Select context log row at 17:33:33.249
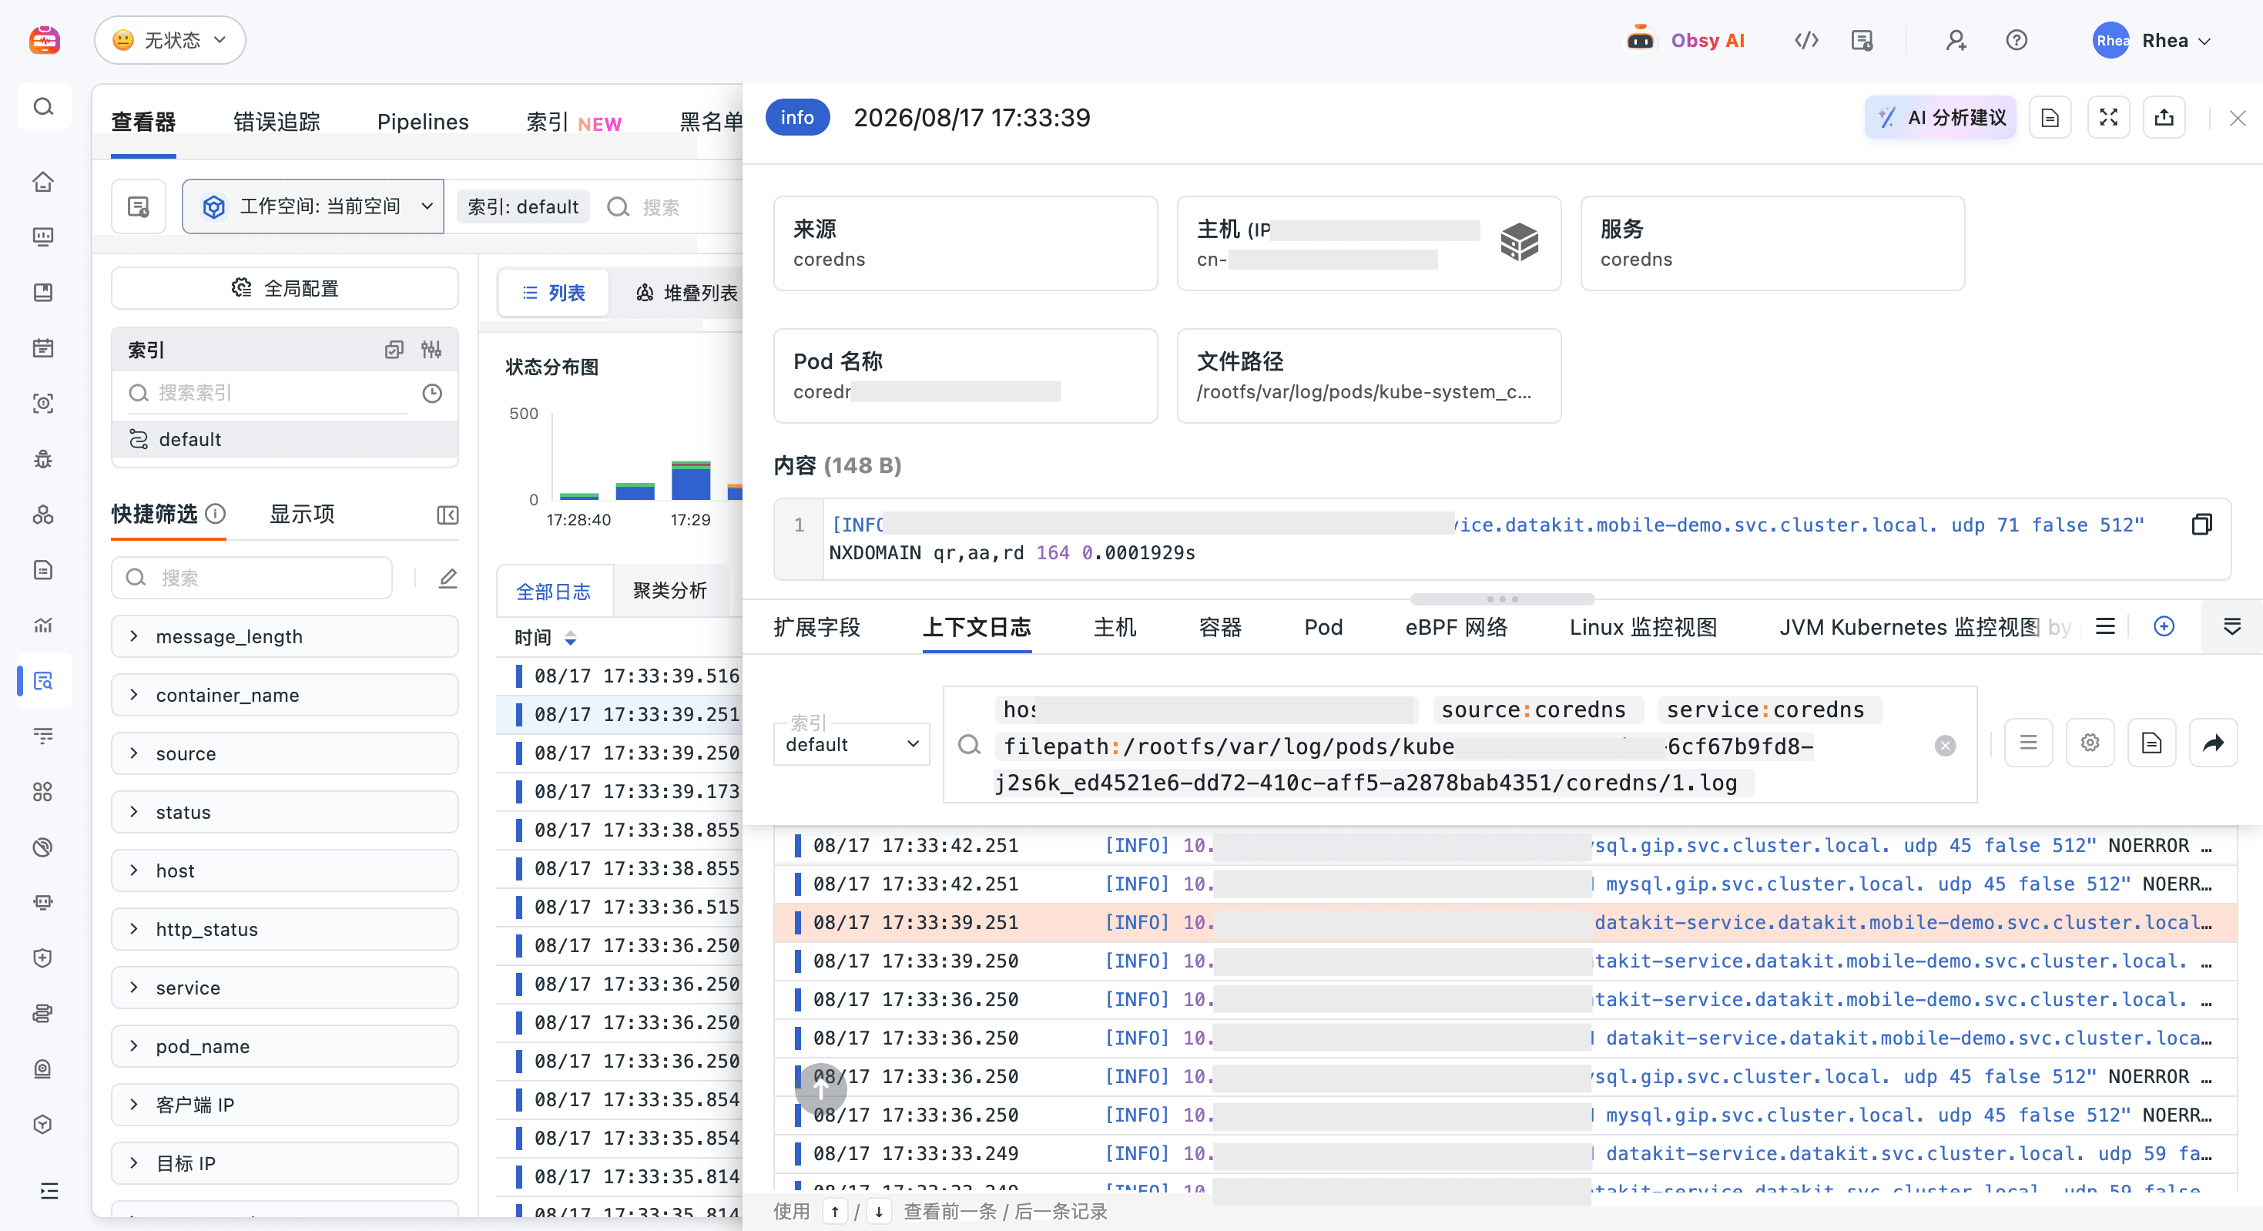2263x1231 pixels. (1504, 1152)
